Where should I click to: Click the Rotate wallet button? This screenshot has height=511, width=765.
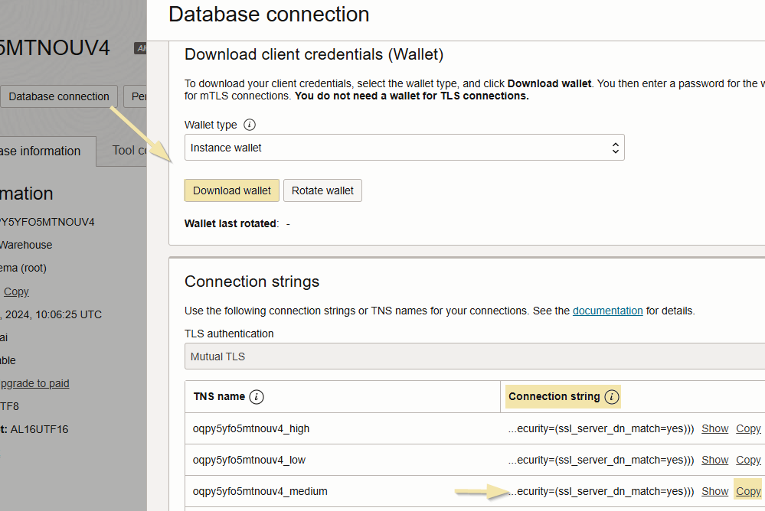click(322, 190)
